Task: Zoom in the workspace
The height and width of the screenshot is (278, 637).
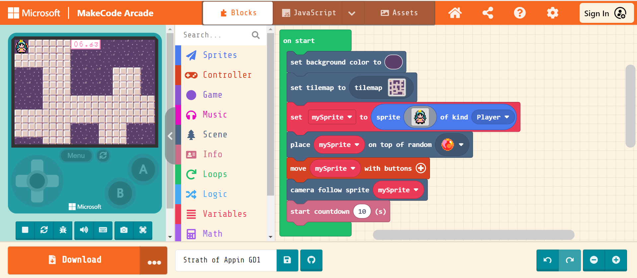Action: (x=616, y=260)
